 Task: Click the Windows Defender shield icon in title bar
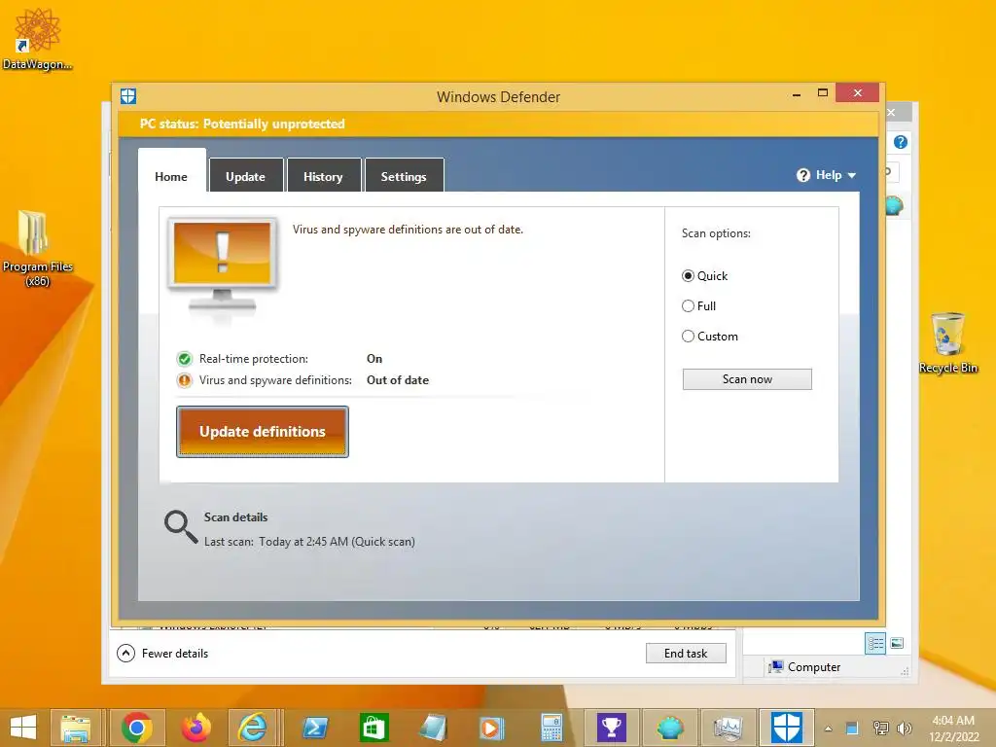(128, 96)
